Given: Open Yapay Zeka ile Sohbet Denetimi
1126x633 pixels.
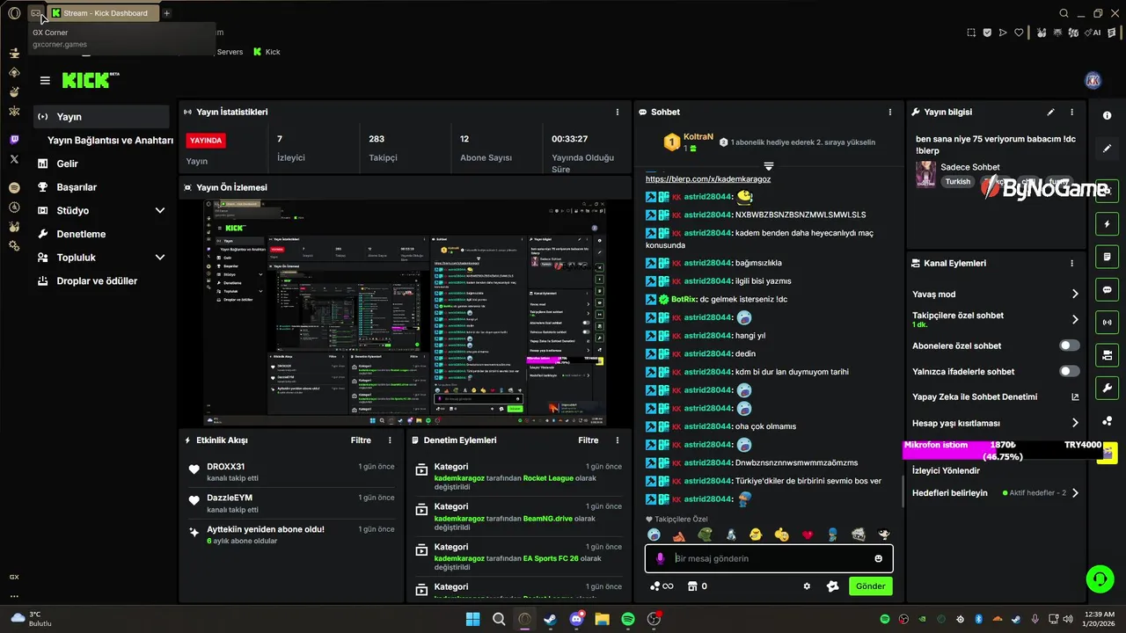Looking at the screenshot, I should coord(996,397).
